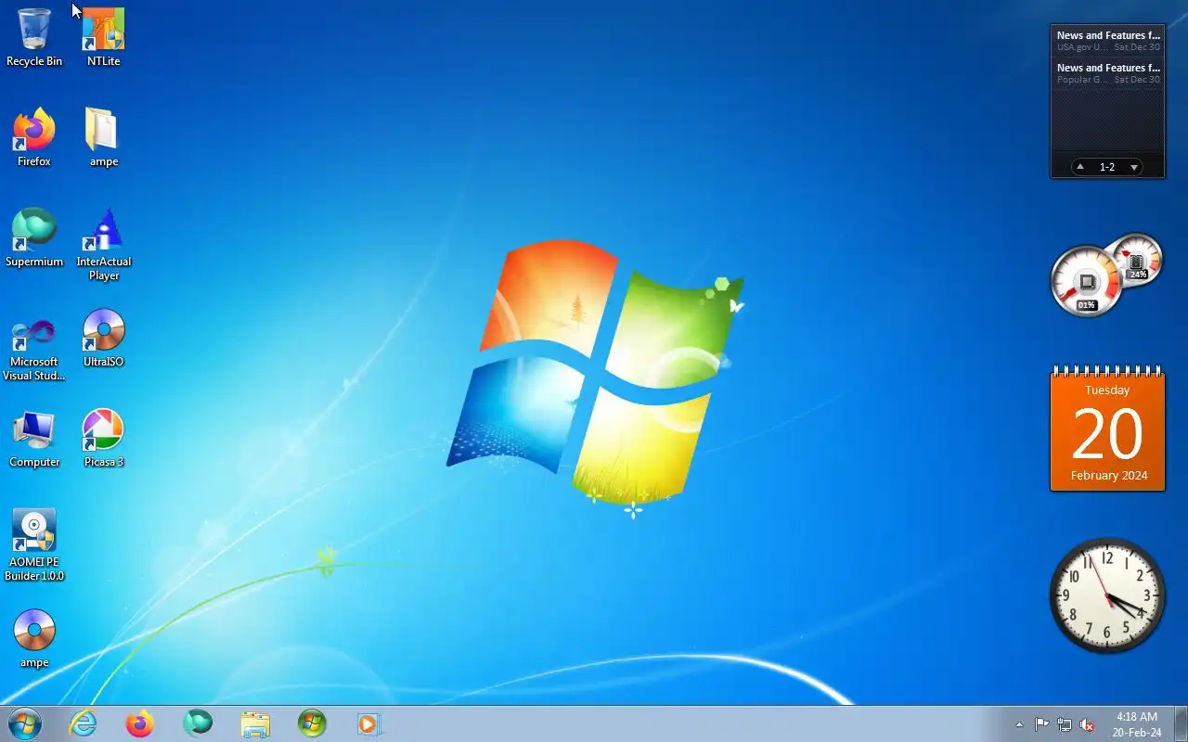Show hidden system tray icons
This screenshot has height=742, width=1188.
click(1019, 724)
